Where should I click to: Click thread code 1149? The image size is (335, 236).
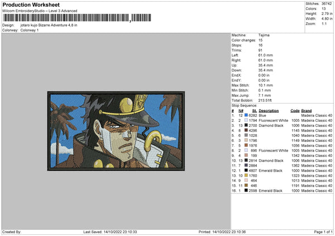point(295,141)
